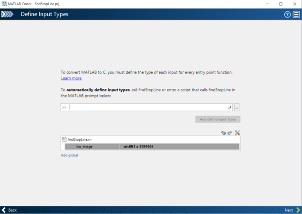Viewport: 302px width, 214px height.
Task: Click the Add global link
Action: [69, 156]
